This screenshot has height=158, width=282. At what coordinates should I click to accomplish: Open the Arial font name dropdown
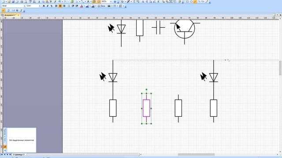coord(25,6)
